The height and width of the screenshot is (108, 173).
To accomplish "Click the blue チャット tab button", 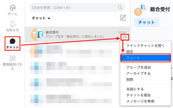I will click(146, 22).
